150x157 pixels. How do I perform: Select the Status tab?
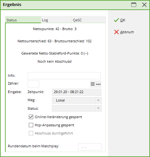[23, 20]
